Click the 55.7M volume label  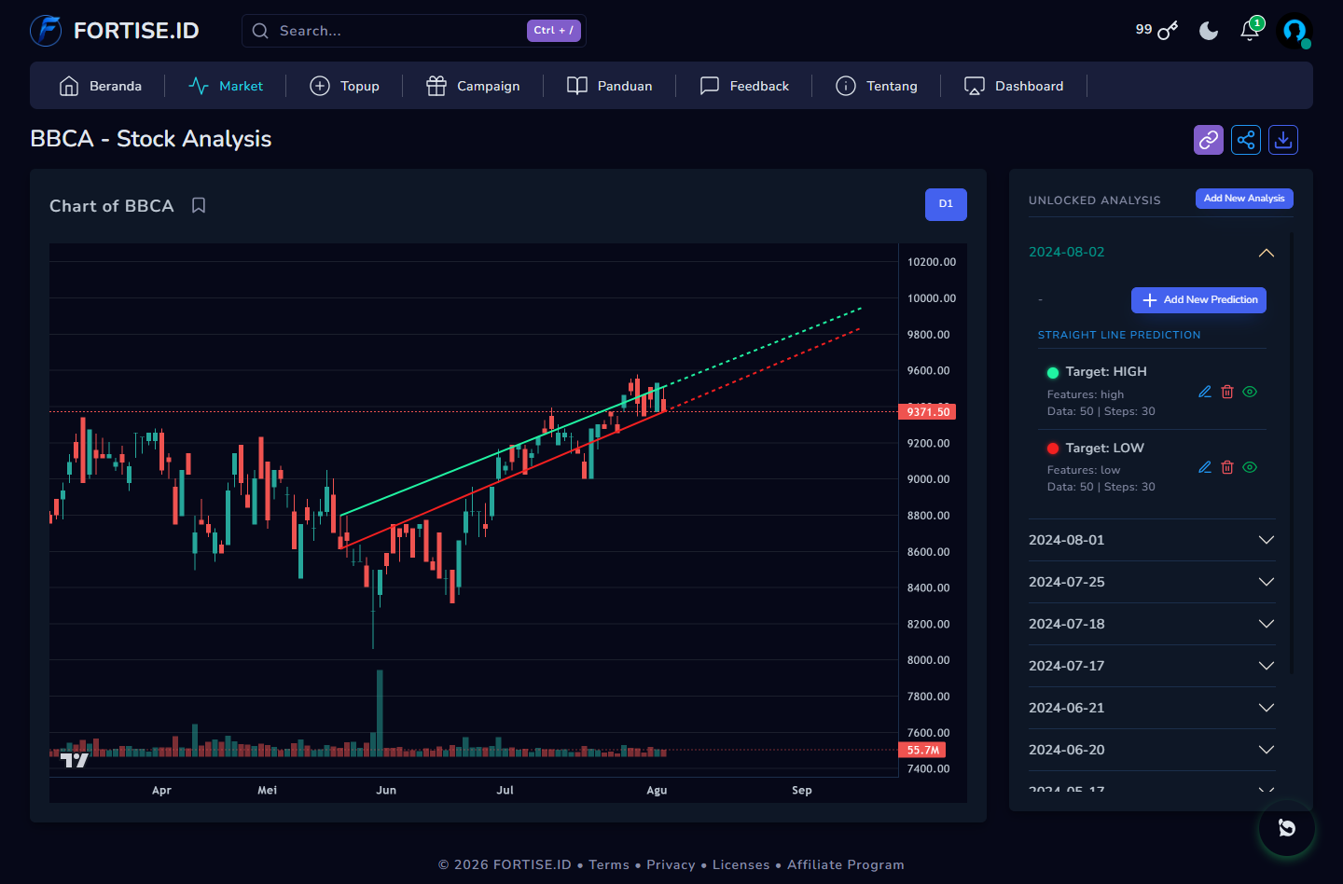click(922, 750)
